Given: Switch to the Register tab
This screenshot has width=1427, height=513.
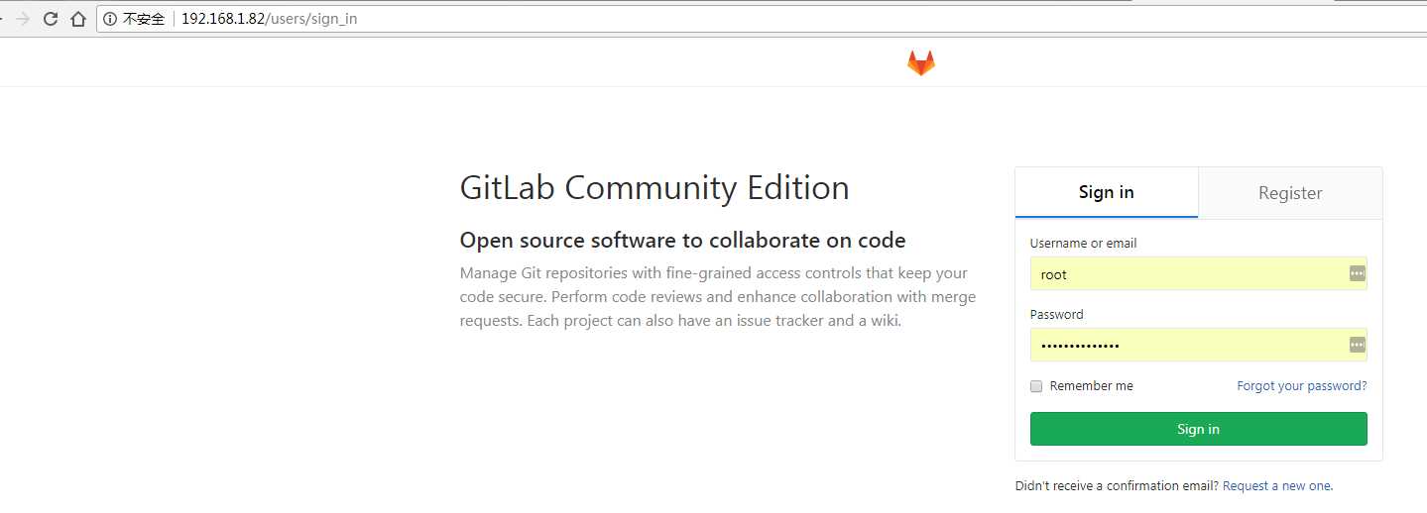Looking at the screenshot, I should click(1290, 193).
